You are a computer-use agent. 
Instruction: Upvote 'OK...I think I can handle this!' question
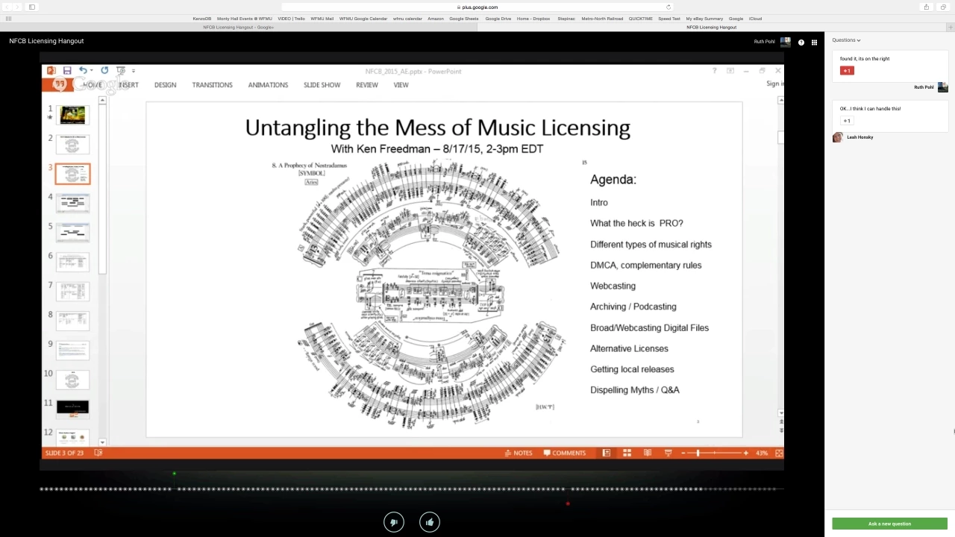click(x=847, y=121)
